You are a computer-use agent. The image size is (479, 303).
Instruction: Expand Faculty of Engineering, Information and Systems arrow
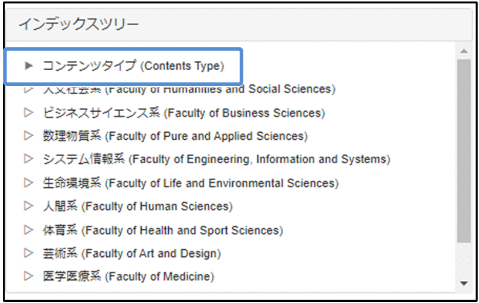[28, 159]
